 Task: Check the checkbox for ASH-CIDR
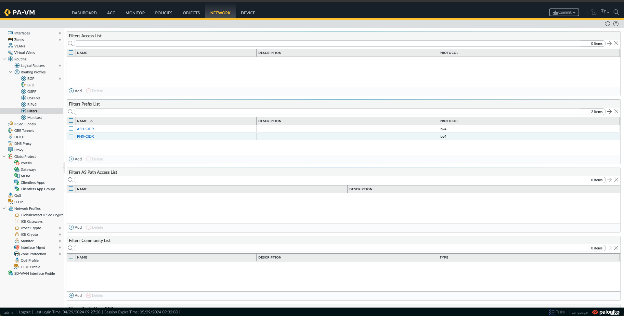click(x=71, y=129)
